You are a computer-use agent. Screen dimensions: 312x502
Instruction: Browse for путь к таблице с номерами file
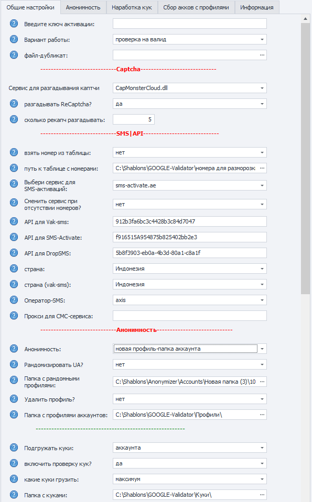click(x=262, y=168)
